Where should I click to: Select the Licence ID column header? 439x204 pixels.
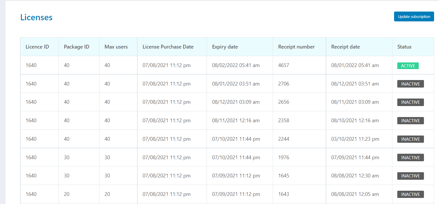[37, 47]
